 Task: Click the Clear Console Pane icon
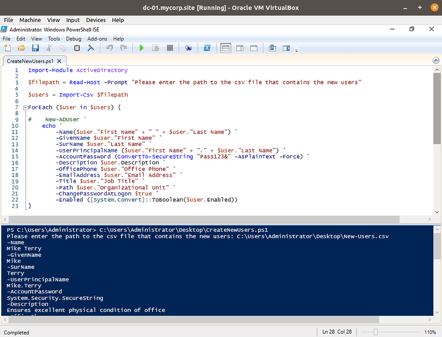[x=91, y=48]
